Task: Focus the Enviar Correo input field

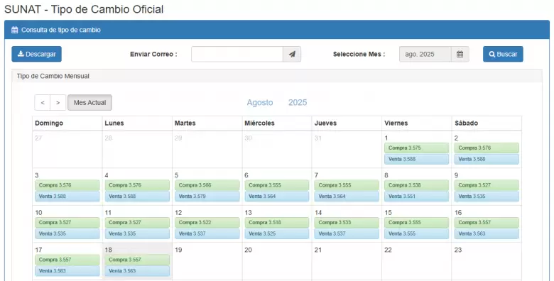Action: (237, 54)
